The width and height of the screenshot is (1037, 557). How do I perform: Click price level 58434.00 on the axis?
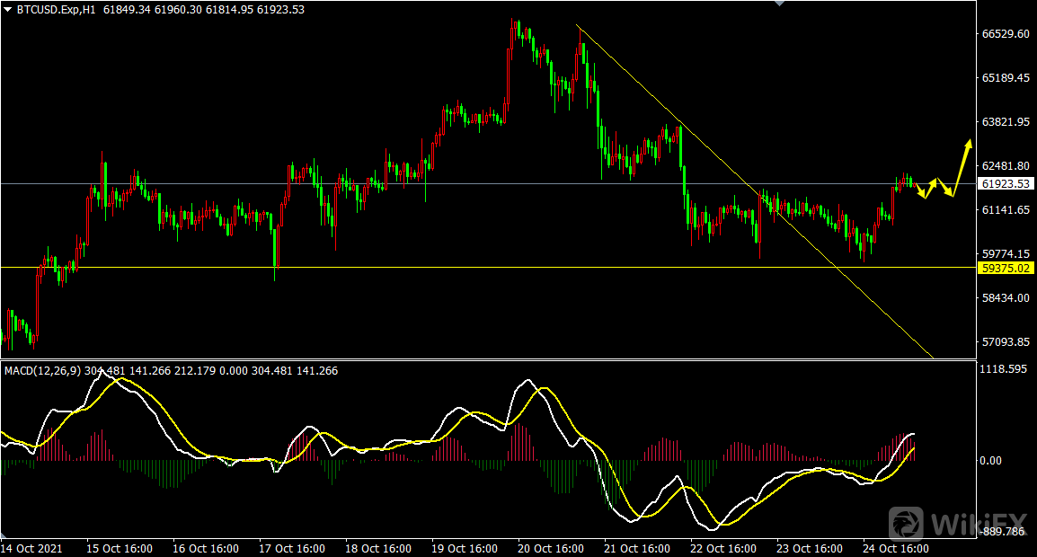coord(1006,297)
